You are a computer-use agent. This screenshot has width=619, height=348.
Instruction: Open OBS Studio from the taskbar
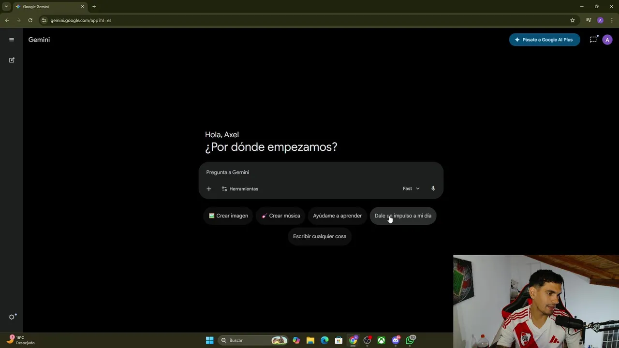(x=368, y=340)
